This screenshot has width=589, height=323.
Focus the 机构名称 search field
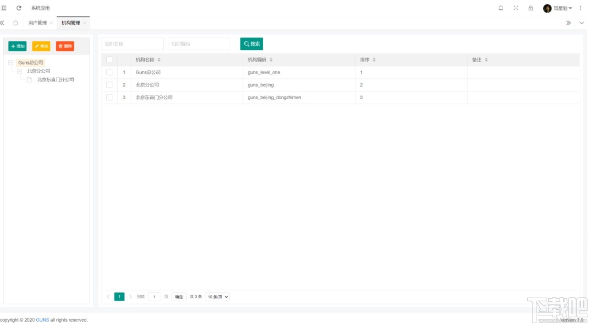132,44
